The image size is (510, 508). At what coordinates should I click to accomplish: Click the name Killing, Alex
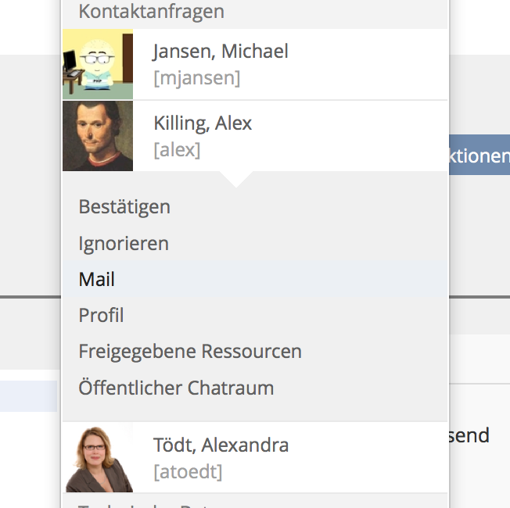pyautogui.click(x=203, y=123)
